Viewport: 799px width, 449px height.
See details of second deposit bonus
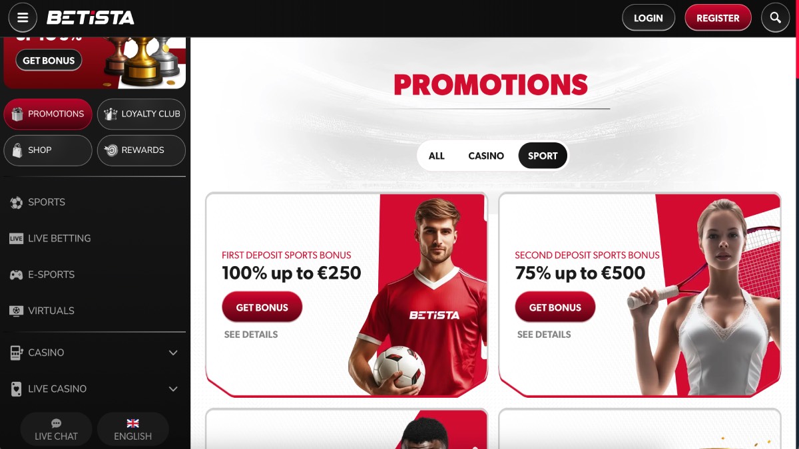tap(544, 335)
